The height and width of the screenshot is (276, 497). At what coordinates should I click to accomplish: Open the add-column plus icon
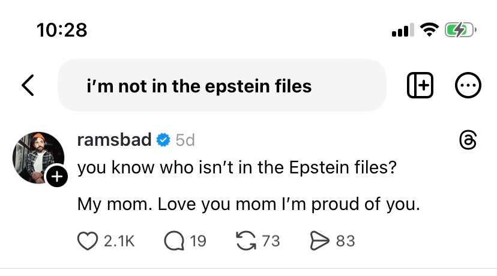pyautogui.click(x=420, y=86)
